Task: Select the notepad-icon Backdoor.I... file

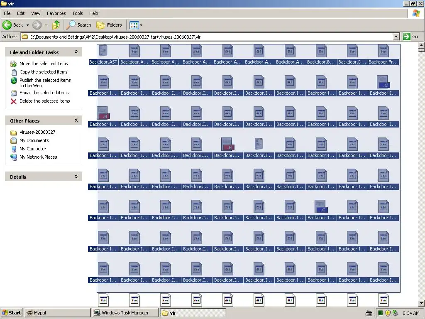Action: click(259, 148)
